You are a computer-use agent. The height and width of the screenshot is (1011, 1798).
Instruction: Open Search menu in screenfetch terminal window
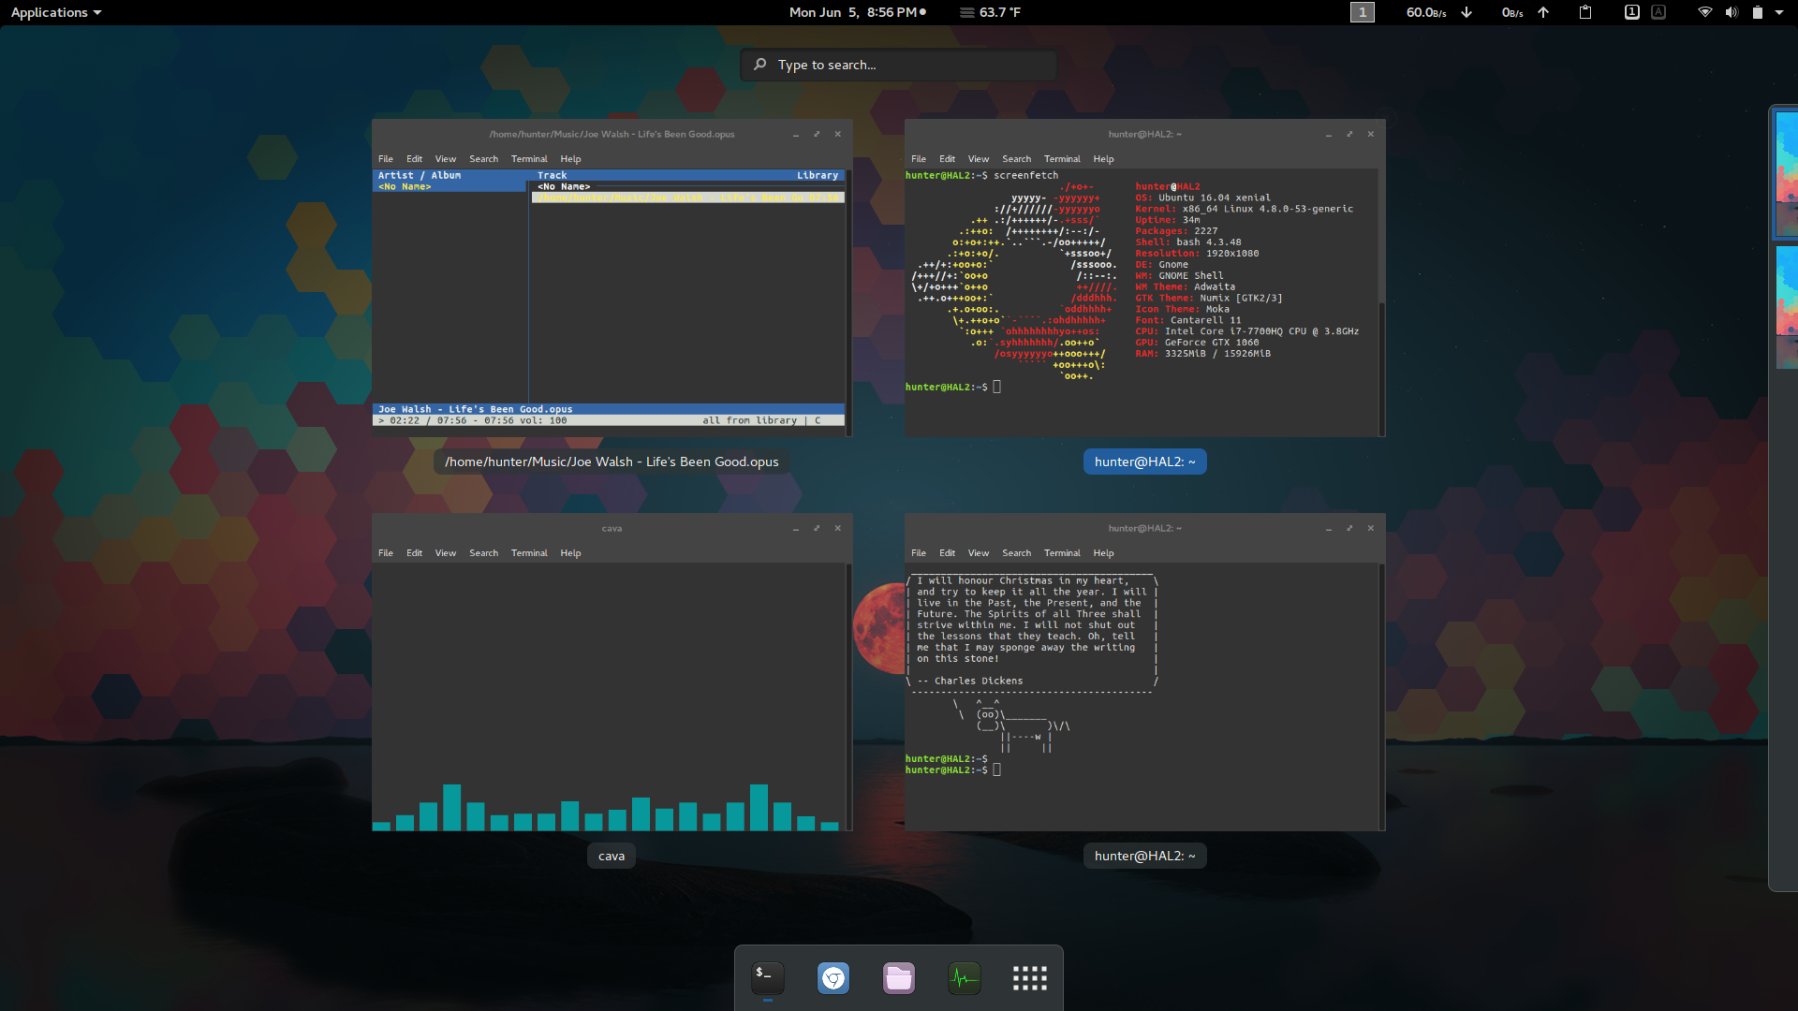point(1017,159)
